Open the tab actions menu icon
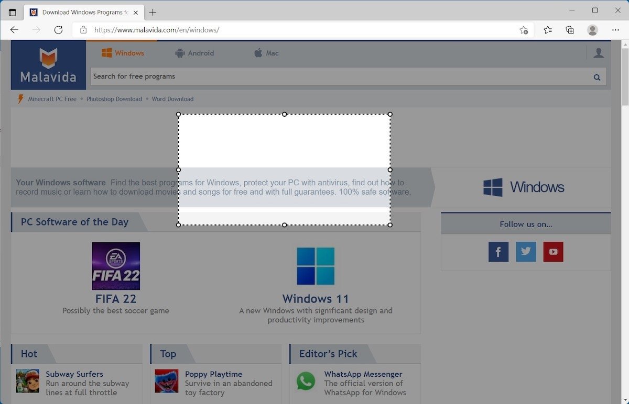 (13, 12)
